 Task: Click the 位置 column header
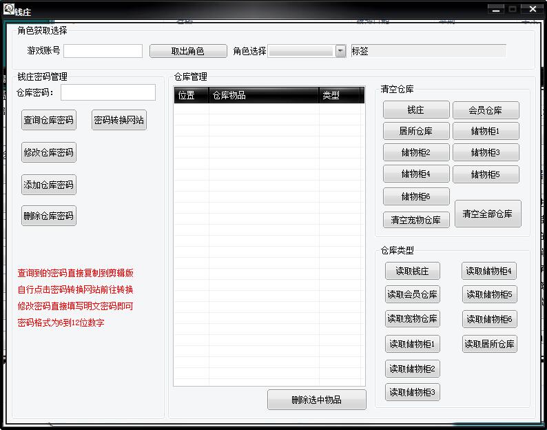[x=190, y=96]
